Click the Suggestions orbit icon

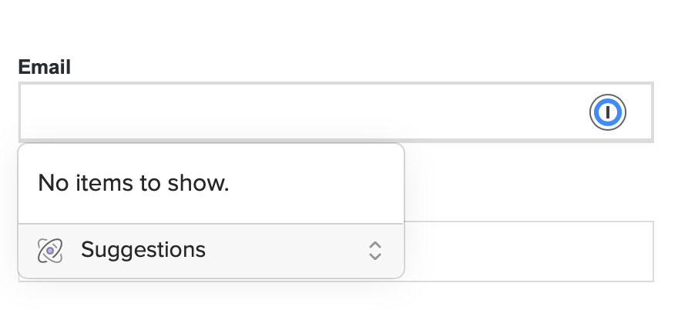(49, 250)
